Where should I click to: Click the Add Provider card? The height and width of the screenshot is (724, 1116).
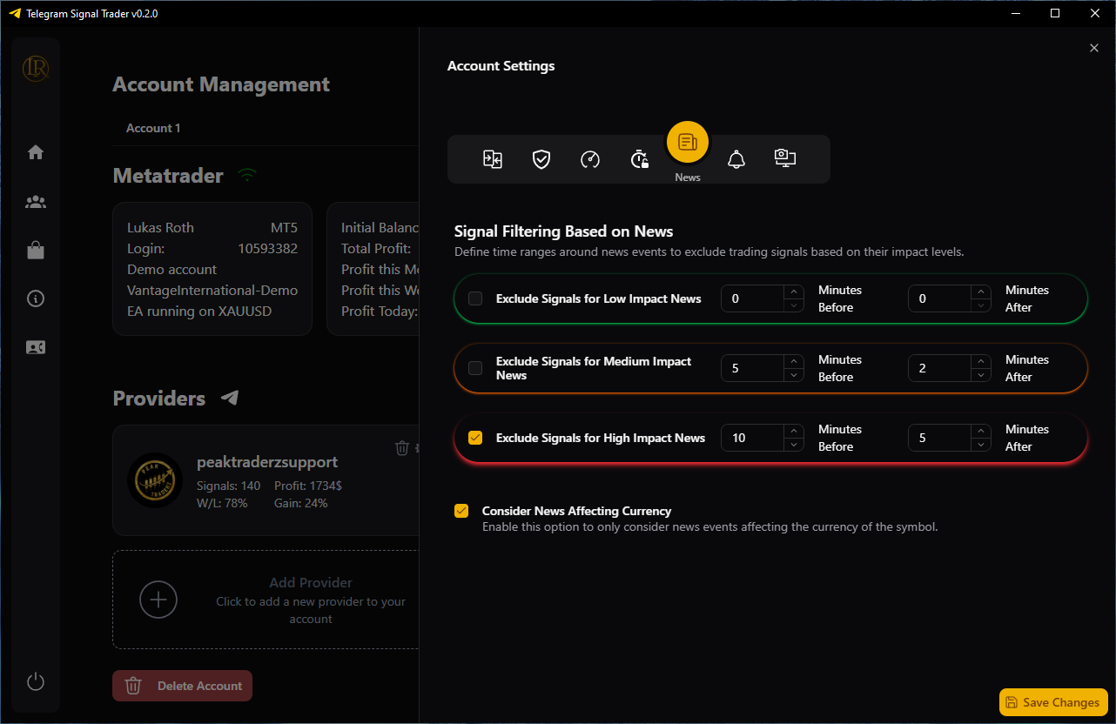click(266, 600)
